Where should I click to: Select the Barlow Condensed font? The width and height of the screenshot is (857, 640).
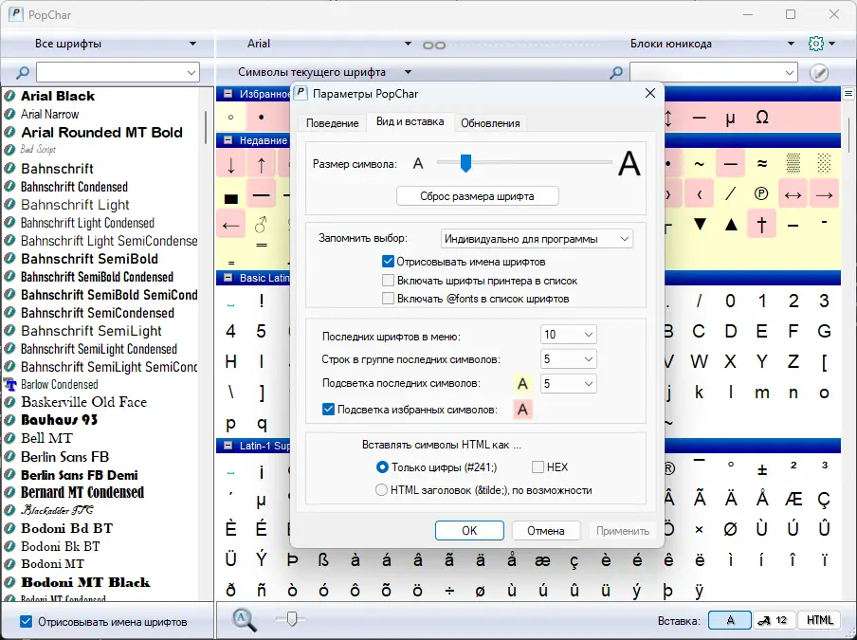59,385
